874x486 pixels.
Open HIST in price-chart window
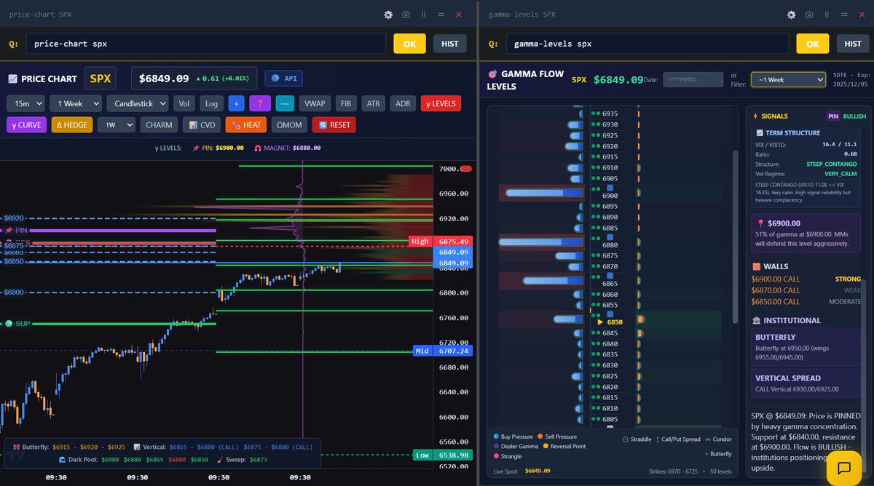(450, 44)
